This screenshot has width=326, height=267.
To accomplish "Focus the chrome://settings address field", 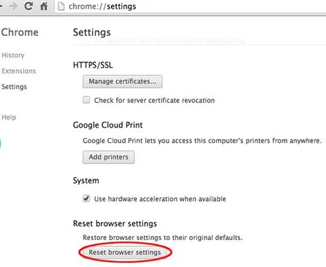I will (191, 6).
